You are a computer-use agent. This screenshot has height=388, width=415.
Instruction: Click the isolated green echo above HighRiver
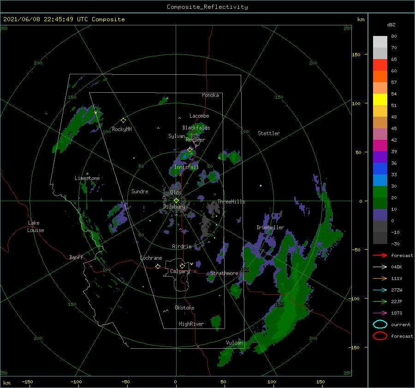(x=216, y=322)
